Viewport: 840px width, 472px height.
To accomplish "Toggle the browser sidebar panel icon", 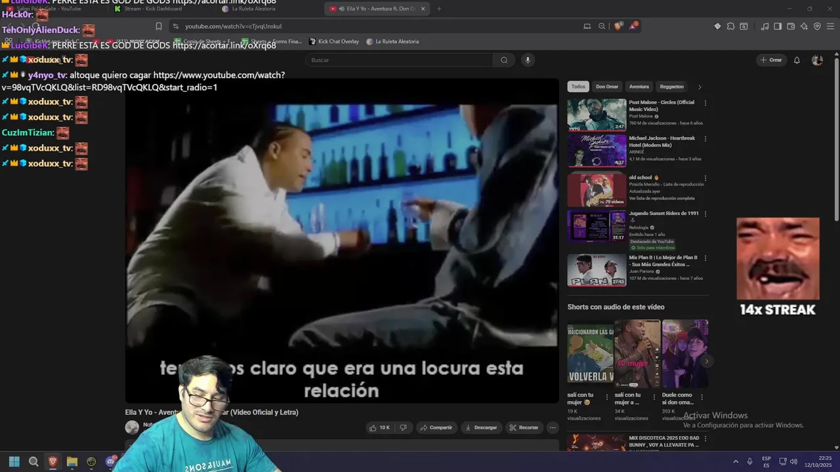I will point(778,26).
